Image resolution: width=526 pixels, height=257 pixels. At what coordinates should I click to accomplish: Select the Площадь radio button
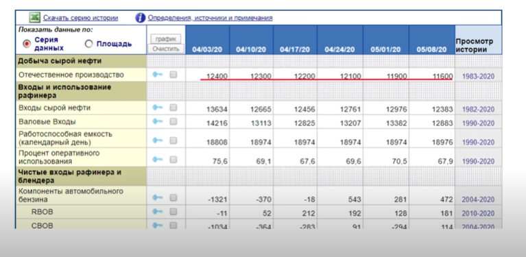(88, 44)
